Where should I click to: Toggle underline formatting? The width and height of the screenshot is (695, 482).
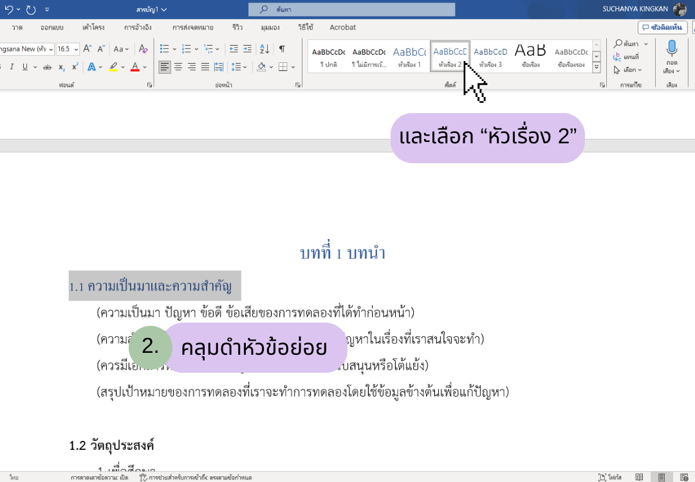[25, 67]
